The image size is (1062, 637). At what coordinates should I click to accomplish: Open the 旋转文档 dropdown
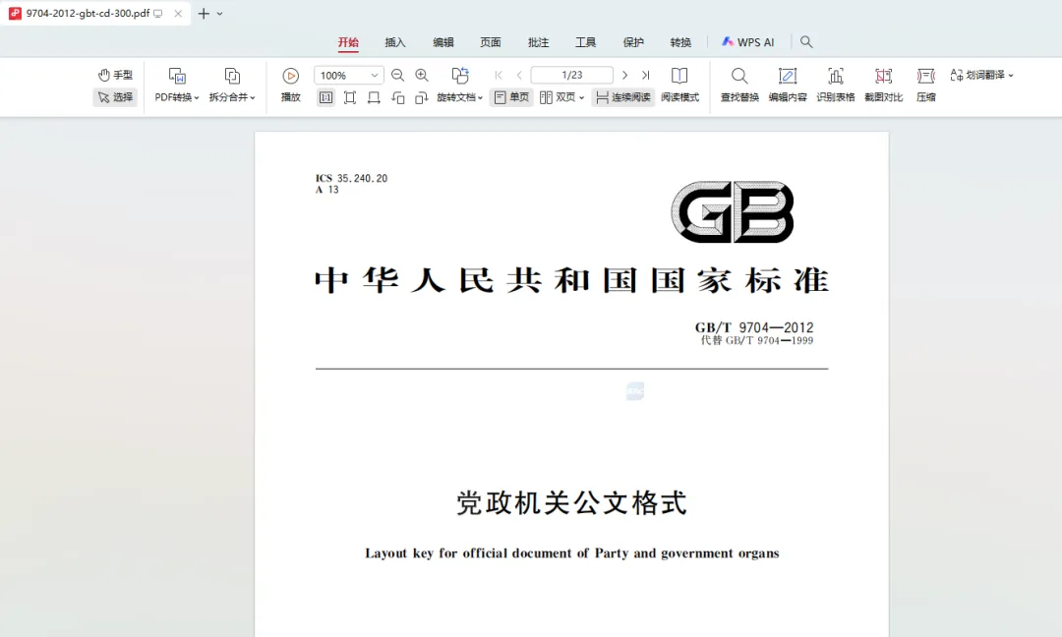point(459,97)
